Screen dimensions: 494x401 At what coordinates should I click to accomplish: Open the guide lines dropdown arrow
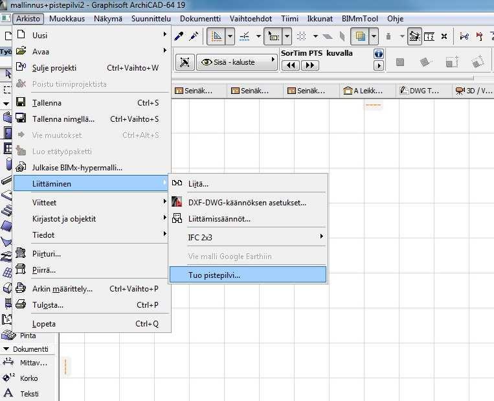230,36
